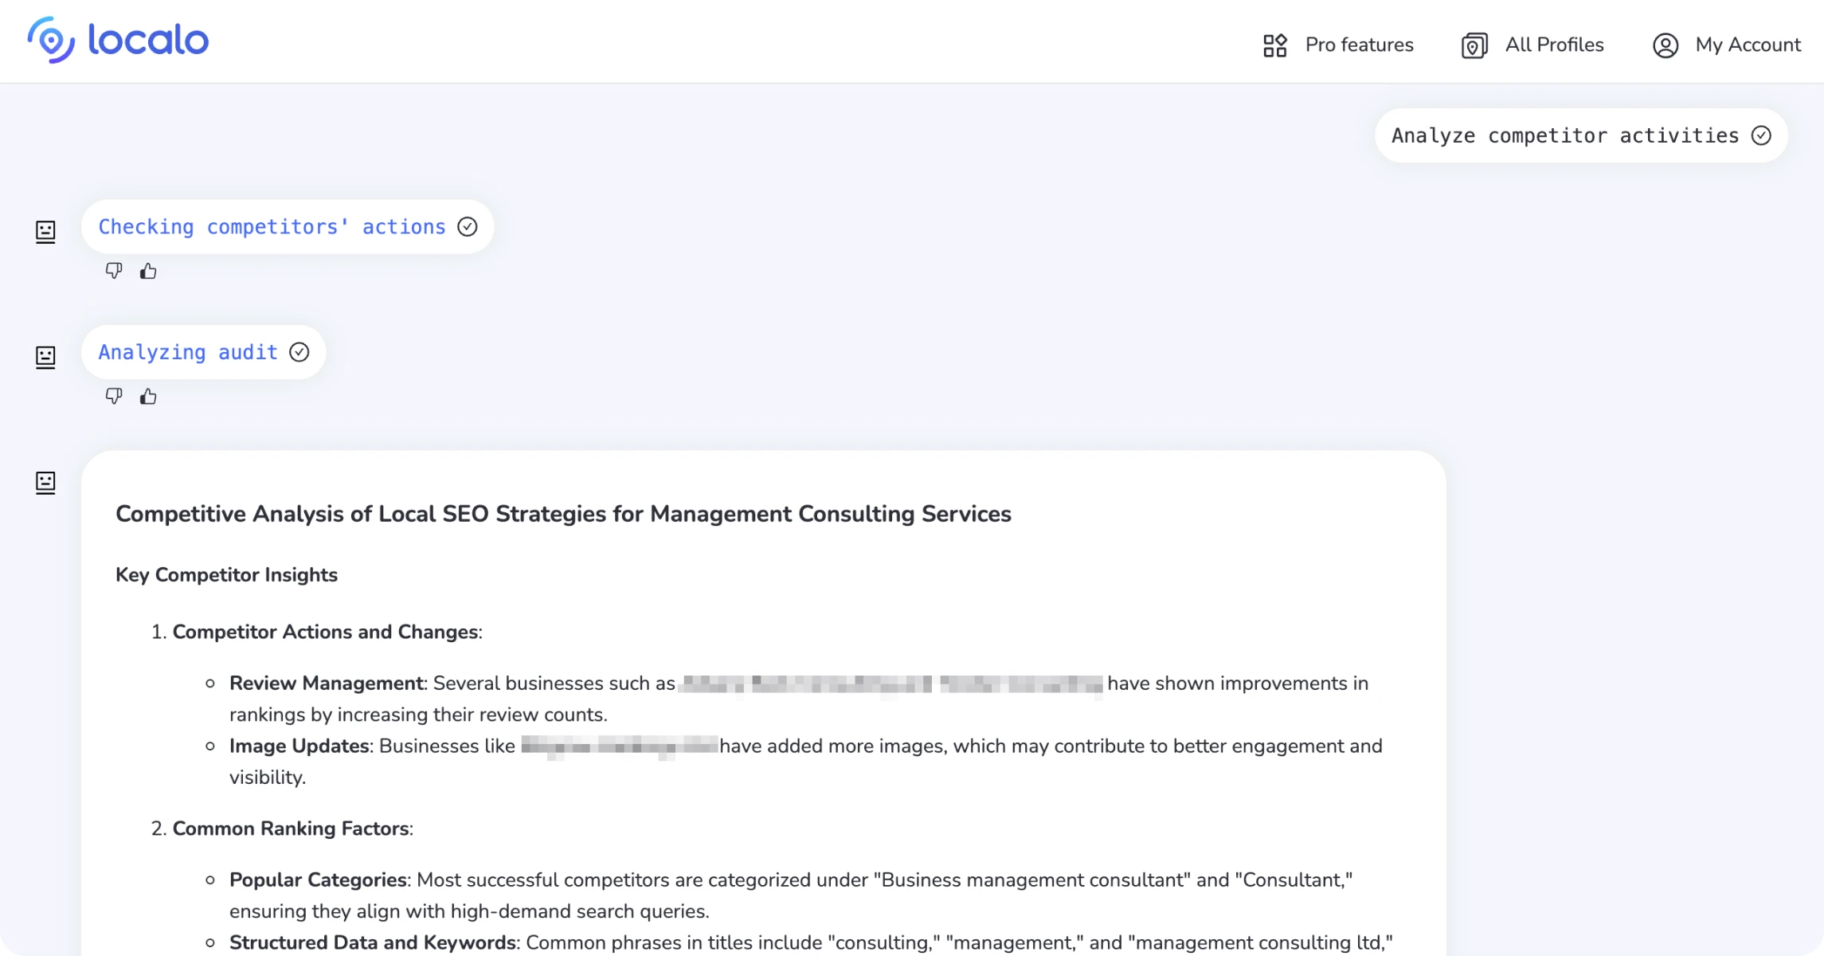Screen dimensions: 1824x956
Task: Click the checkmark next to Analyzing audit
Action: tap(299, 352)
